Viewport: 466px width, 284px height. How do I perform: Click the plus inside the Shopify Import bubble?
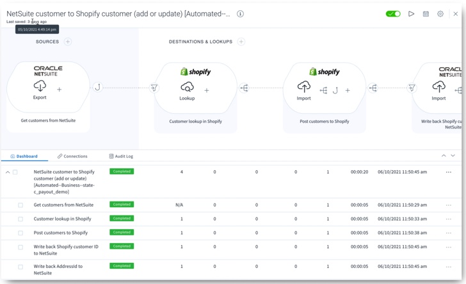pos(348,90)
